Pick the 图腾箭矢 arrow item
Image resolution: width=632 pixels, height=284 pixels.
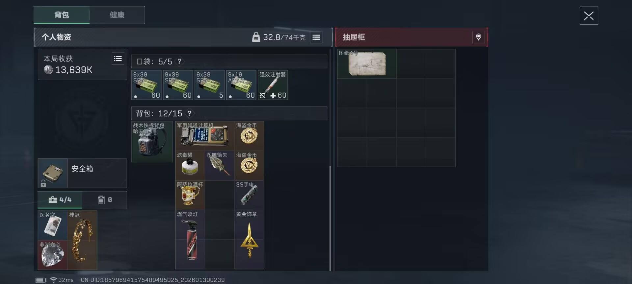point(220,166)
